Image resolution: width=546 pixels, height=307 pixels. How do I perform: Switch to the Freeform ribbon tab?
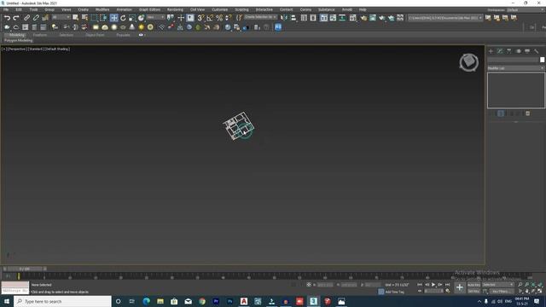(x=40, y=35)
